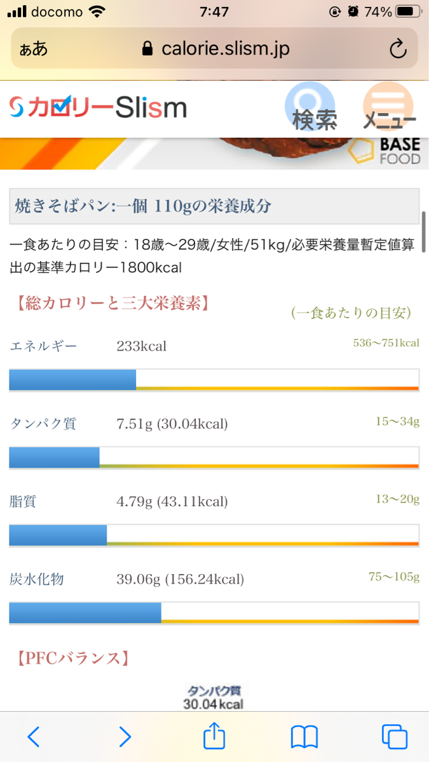The width and height of the screenshot is (429, 762).
Task: Reload the page with refresh icon
Action: click(398, 48)
